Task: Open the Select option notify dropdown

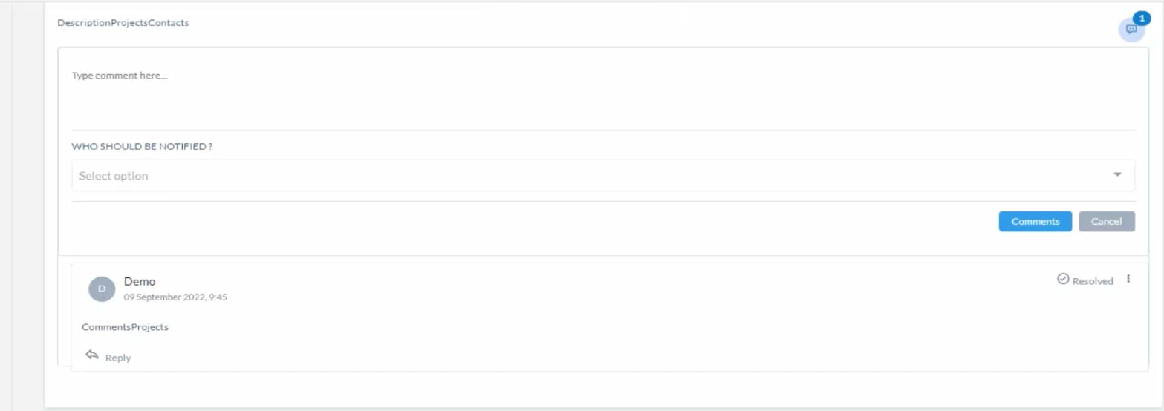Action: 603,175
